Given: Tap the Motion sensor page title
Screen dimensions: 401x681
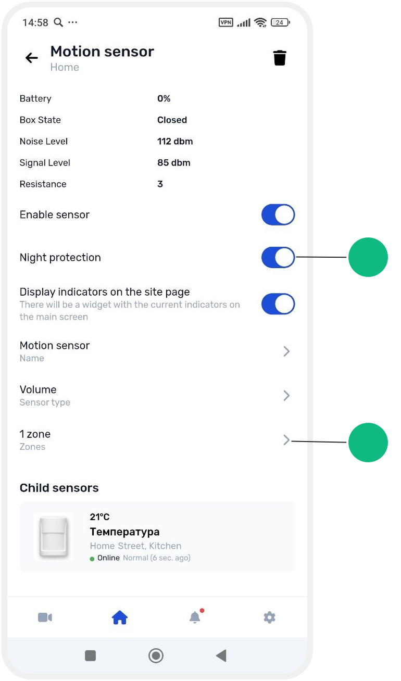Looking at the screenshot, I should [102, 52].
